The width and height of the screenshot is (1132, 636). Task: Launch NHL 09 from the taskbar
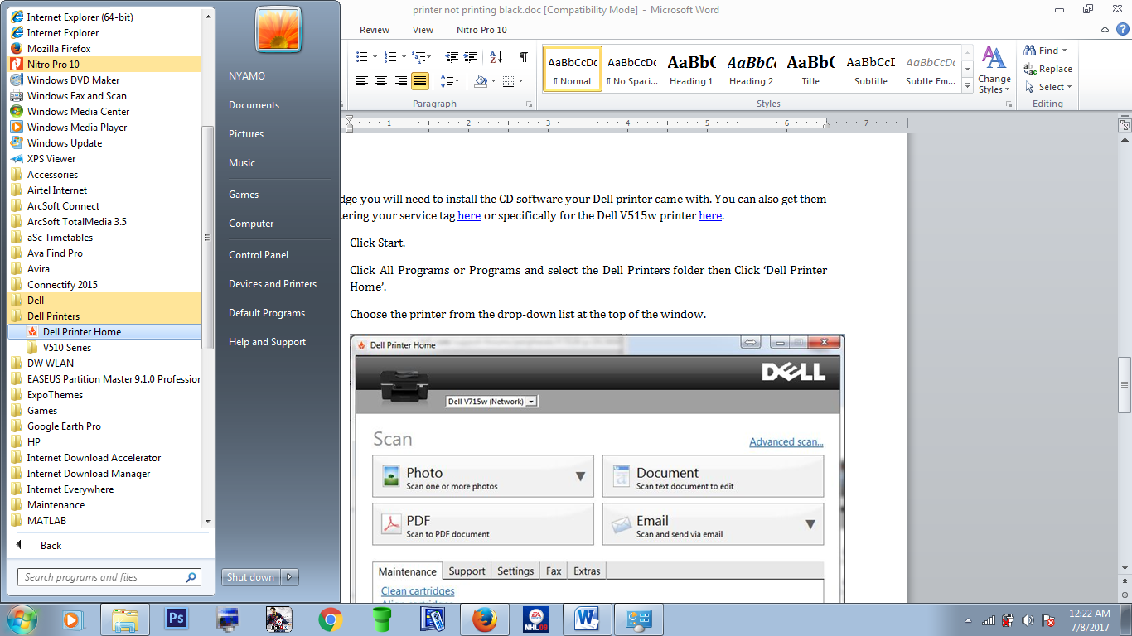point(536,619)
